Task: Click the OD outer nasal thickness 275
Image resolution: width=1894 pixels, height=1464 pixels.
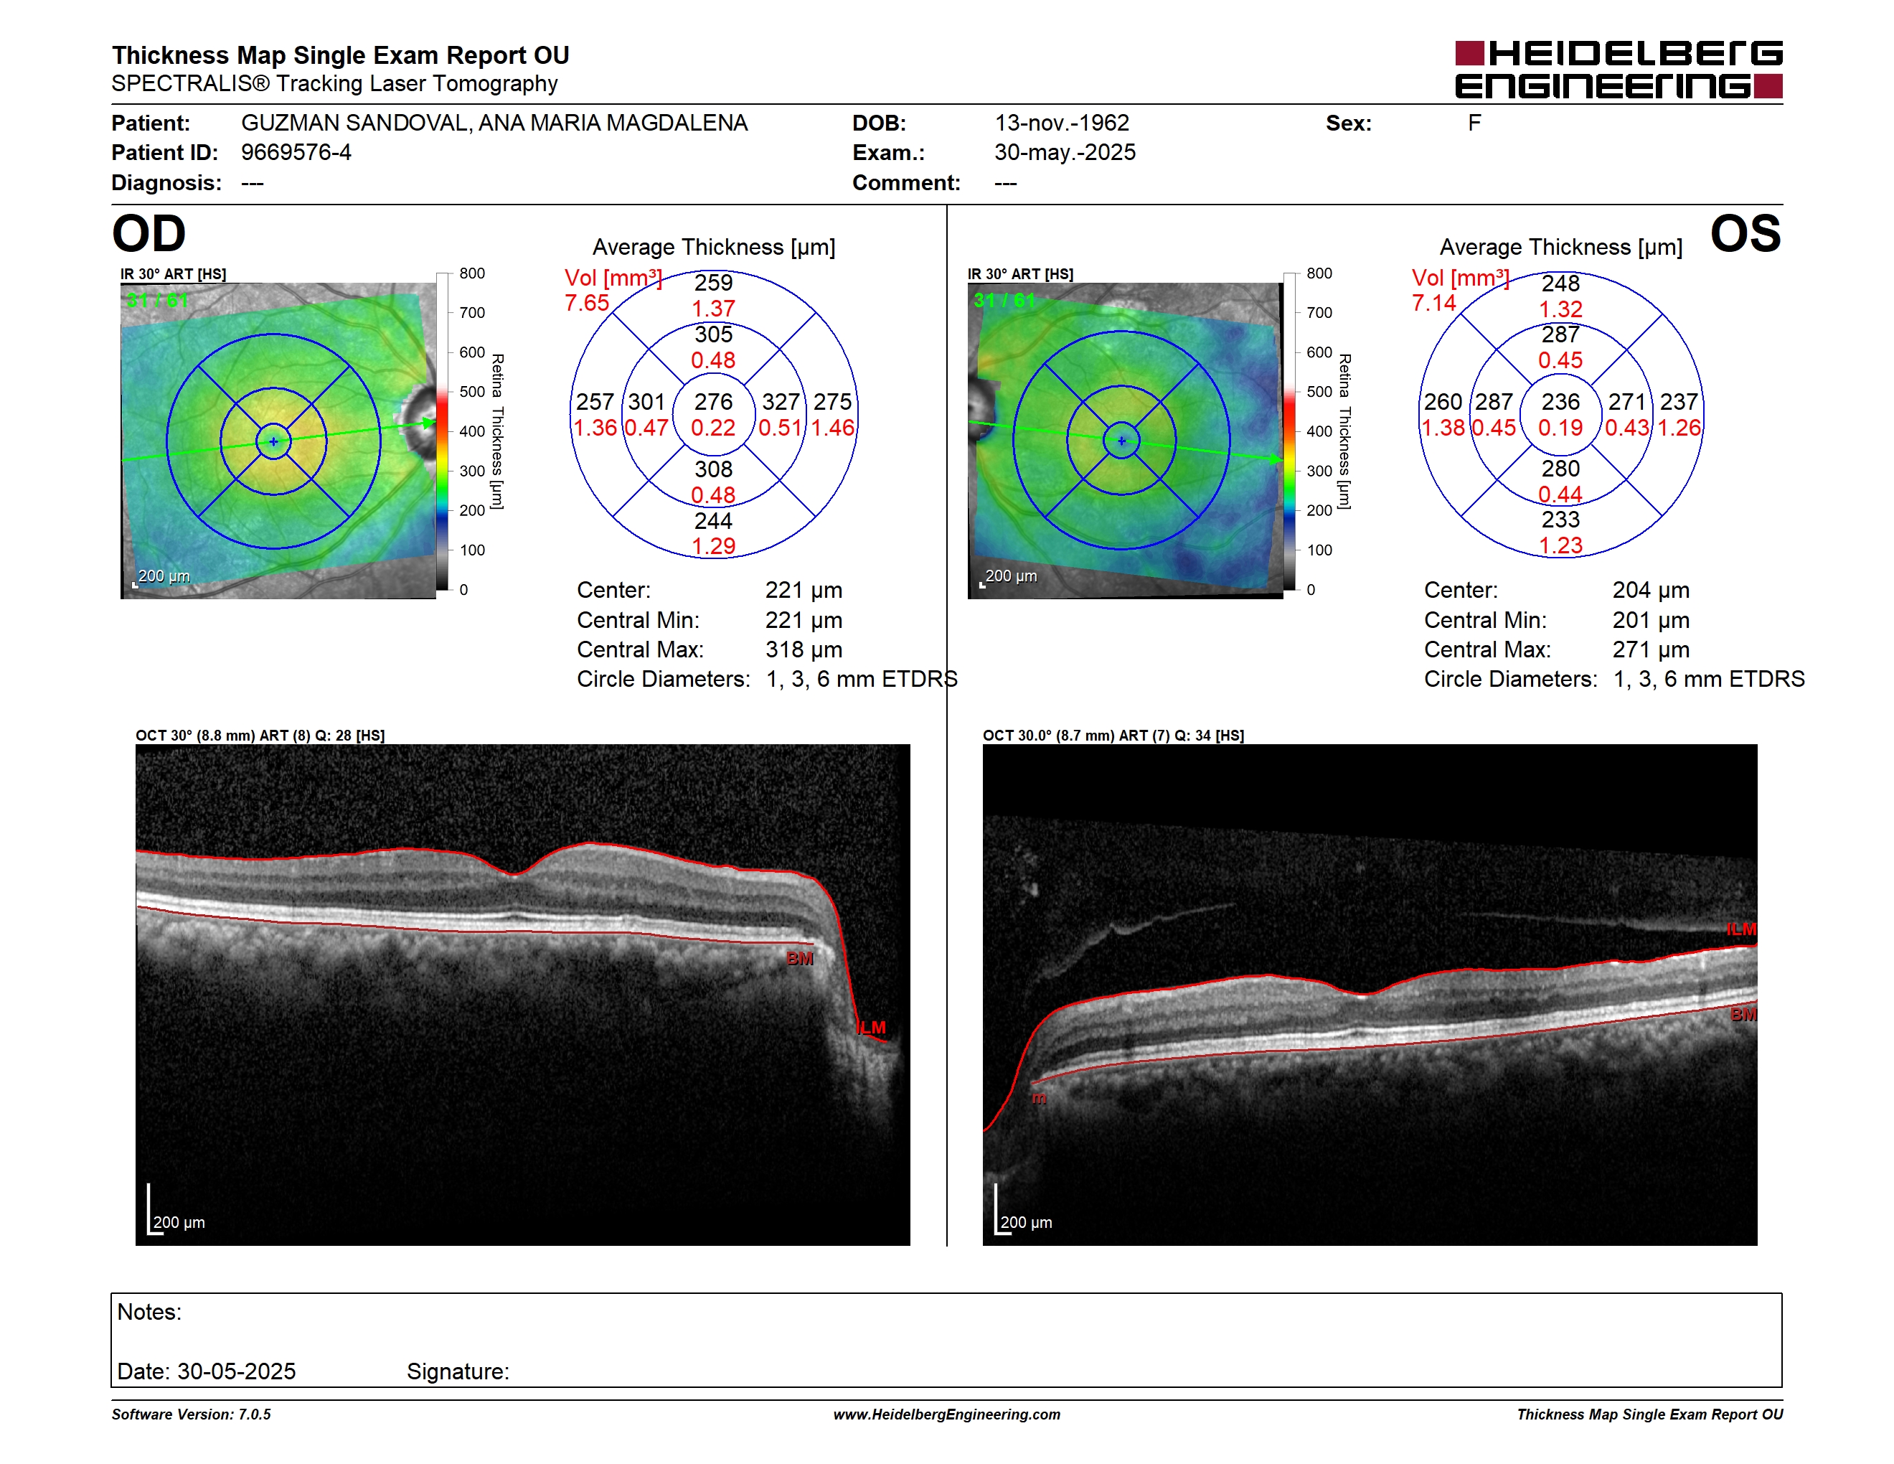Action: tap(832, 402)
